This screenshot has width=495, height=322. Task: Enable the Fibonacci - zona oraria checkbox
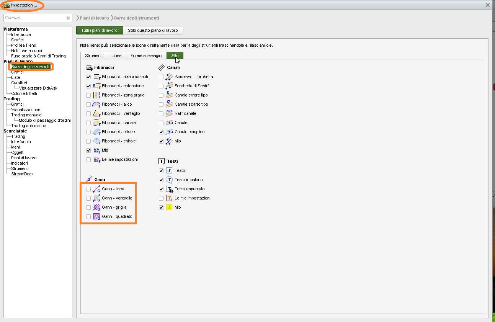point(88,95)
